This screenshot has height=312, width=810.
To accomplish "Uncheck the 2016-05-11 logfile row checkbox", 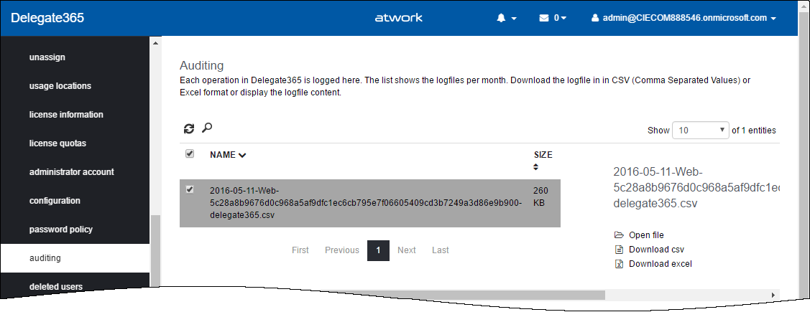I will (190, 189).
